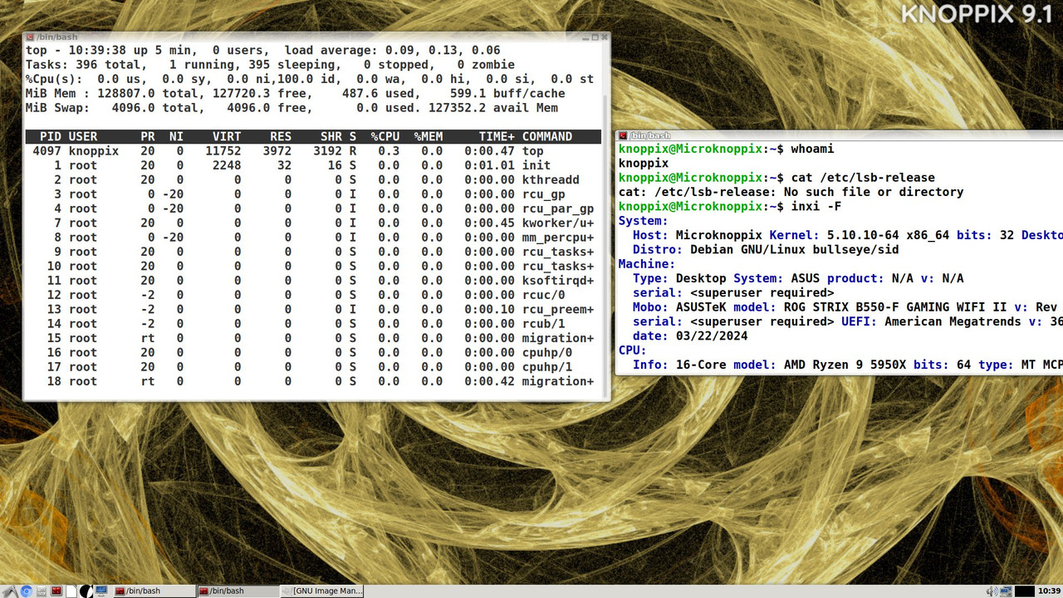The height and width of the screenshot is (598, 1063).
Task: Click the blank white page launcher
Action: point(71,591)
